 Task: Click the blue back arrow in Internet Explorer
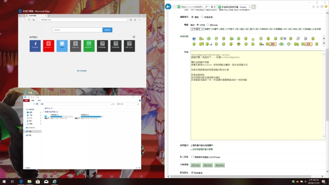[168, 7]
